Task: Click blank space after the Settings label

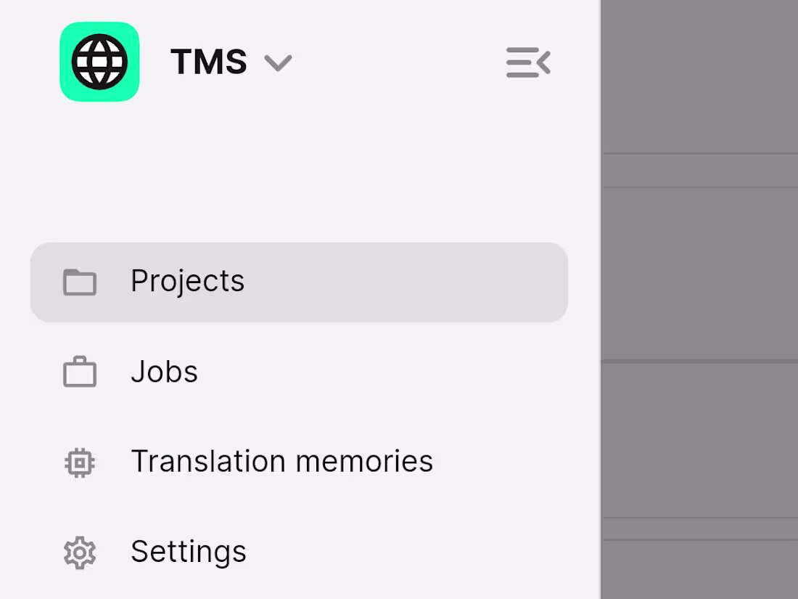Action: tap(406, 552)
